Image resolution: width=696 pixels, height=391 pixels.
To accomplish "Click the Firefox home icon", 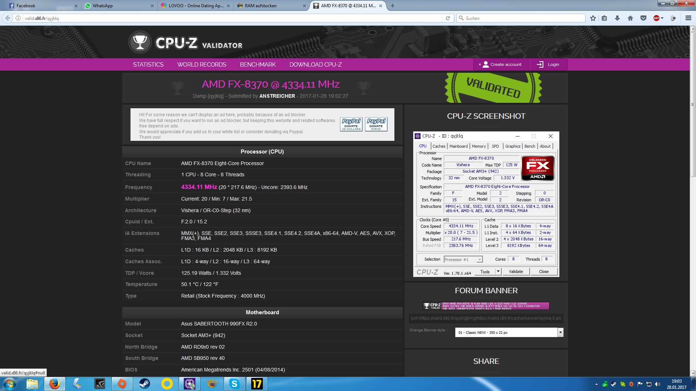I will [x=630, y=18].
